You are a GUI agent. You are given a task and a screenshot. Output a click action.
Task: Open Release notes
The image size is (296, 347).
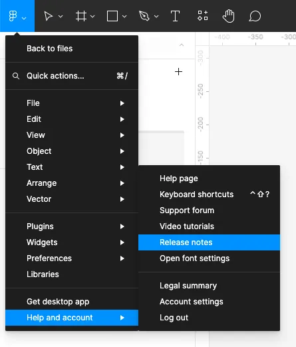[209, 242]
